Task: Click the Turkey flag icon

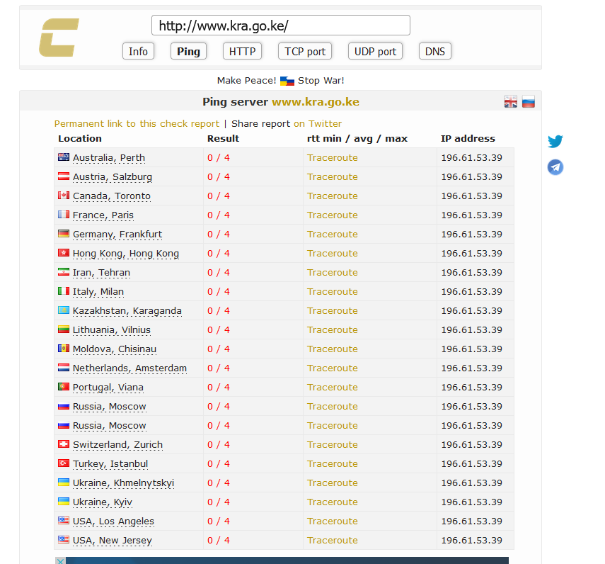Action: 64,463
